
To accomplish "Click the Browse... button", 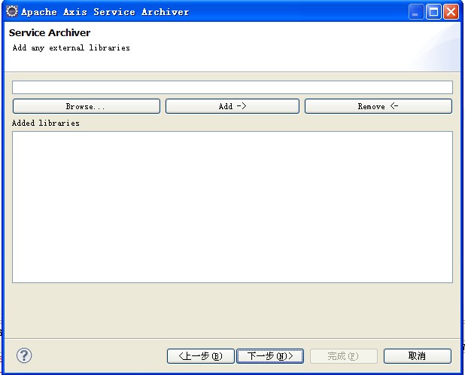I will click(x=87, y=106).
